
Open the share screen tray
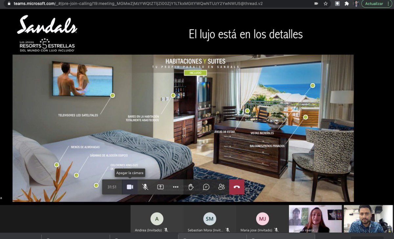[160, 187]
